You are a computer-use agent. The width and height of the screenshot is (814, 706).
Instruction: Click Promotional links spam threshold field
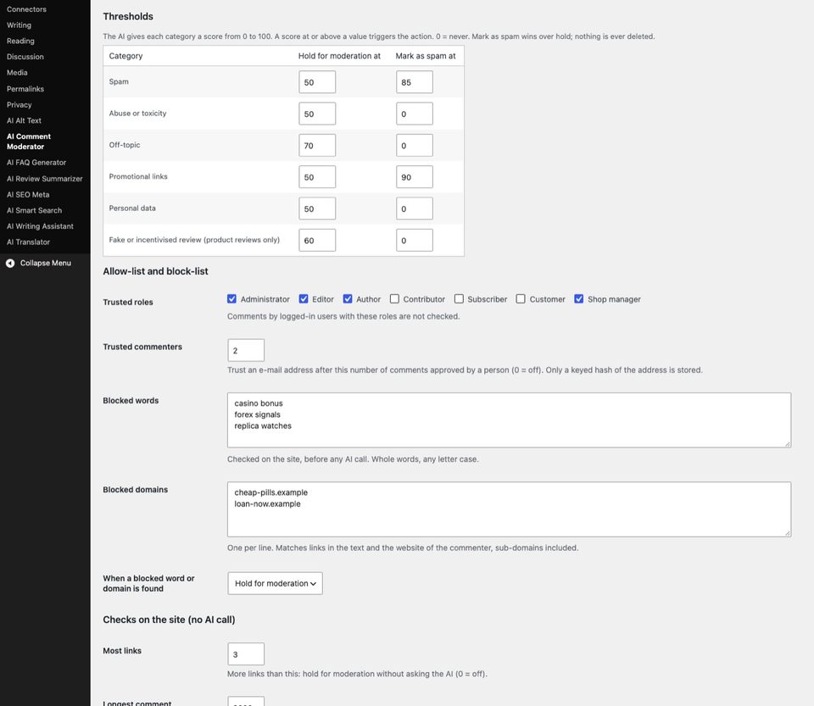pyautogui.click(x=415, y=177)
